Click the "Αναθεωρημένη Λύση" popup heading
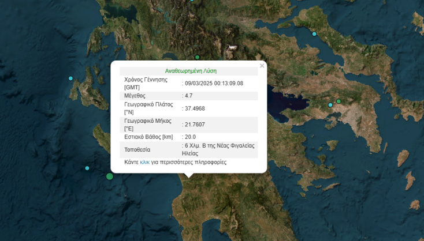 (x=191, y=71)
